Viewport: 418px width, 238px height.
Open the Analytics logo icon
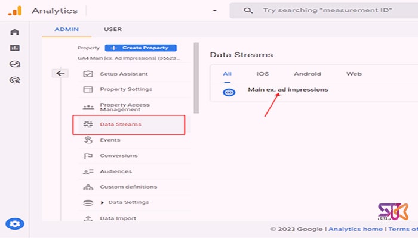(x=15, y=11)
